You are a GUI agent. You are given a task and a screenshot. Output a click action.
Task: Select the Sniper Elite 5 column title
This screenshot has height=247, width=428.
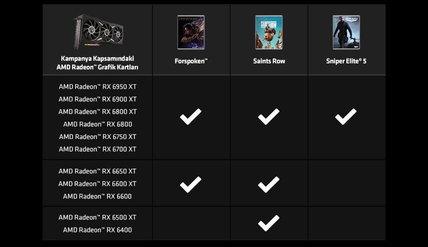(x=346, y=61)
